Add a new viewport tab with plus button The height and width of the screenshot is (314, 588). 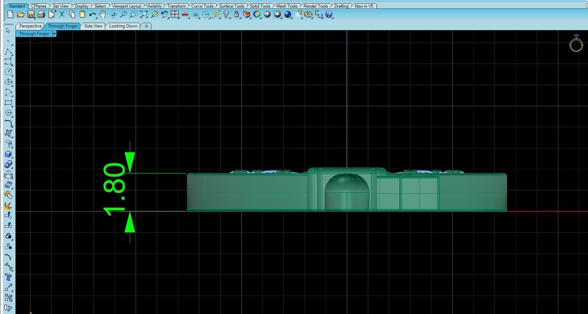pos(146,26)
